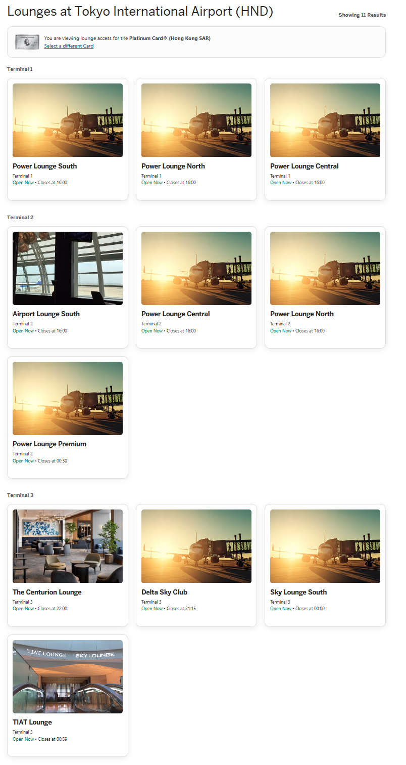This screenshot has height=765, width=406.
Task: Click the 'Terminal 1' section heading
Action: 20,69
